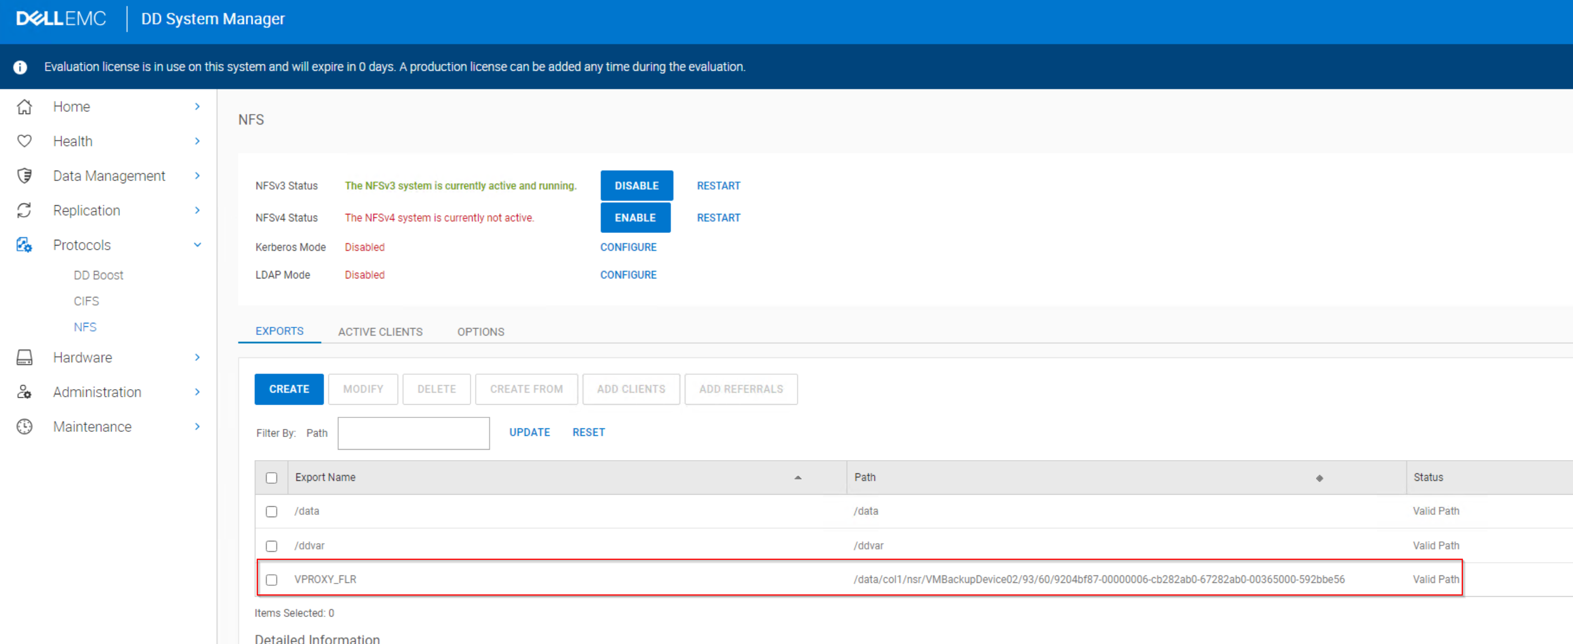Click Configure link for Kerberos Mode
The image size is (1573, 644).
pyautogui.click(x=628, y=247)
